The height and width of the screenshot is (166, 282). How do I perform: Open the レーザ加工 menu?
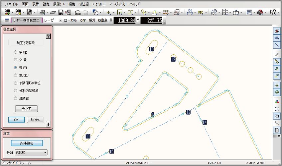point(99,4)
